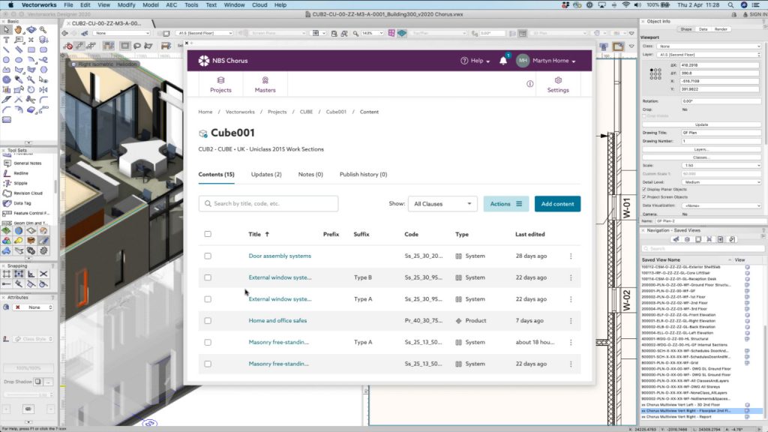Click the Update button in Object Info
This screenshot has height=432, width=768.
701,124
